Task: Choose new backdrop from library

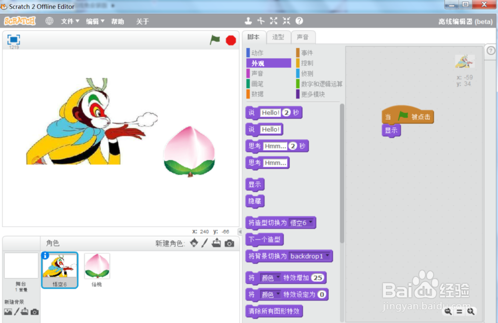Action: click(8, 312)
